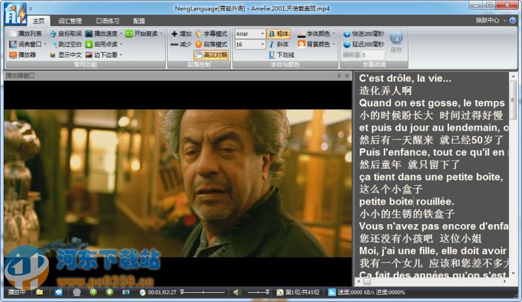
Task: Open 换肤中心 skin center
Action: click(487, 20)
